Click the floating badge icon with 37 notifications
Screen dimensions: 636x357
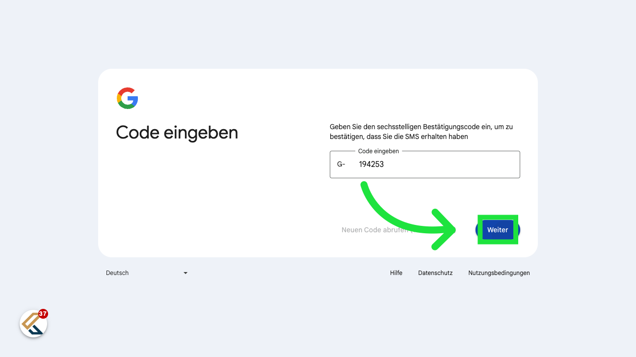[x=33, y=323]
